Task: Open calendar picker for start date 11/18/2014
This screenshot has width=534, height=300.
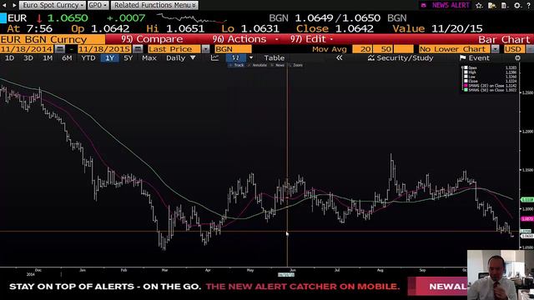Action: [x=59, y=49]
